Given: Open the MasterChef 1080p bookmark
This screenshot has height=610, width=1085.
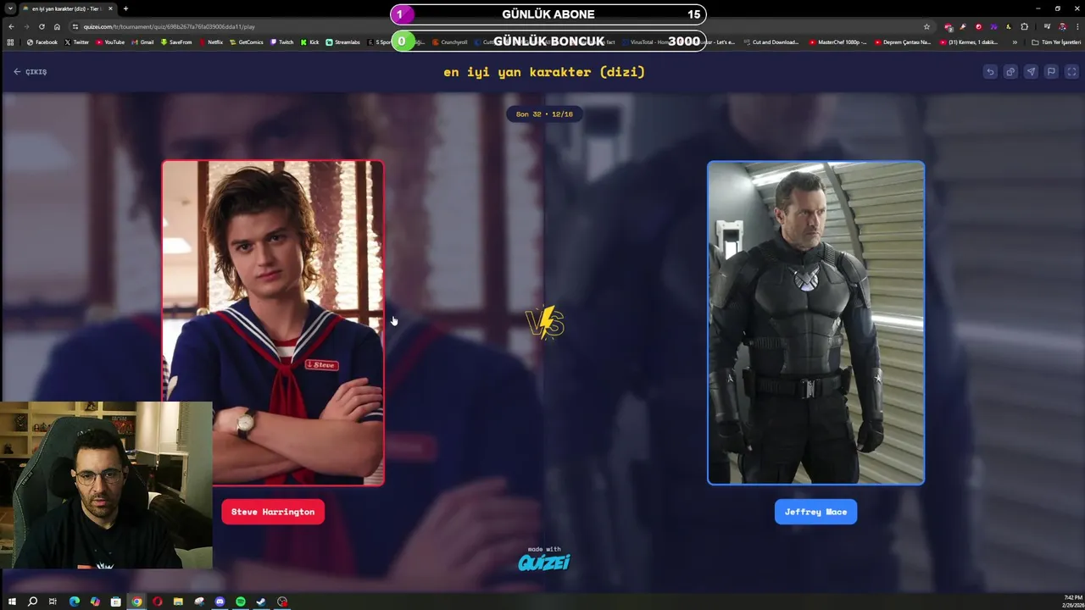Looking at the screenshot, I should 838,42.
